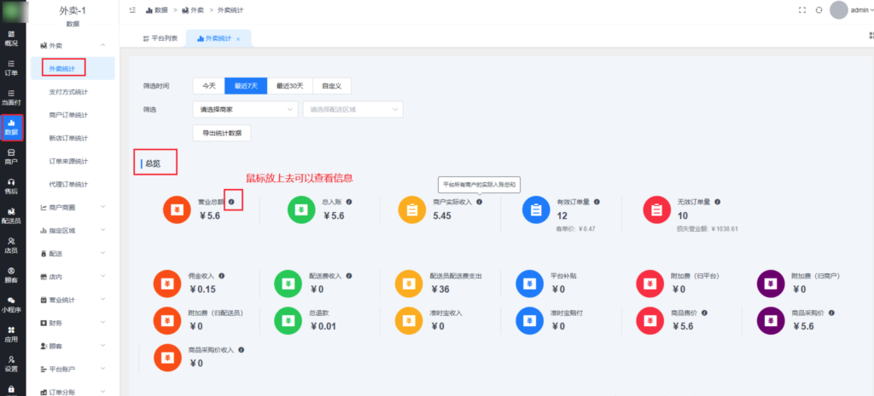874x396 pixels.
Task: Open the 请选择商家 dropdown
Action: coord(246,109)
